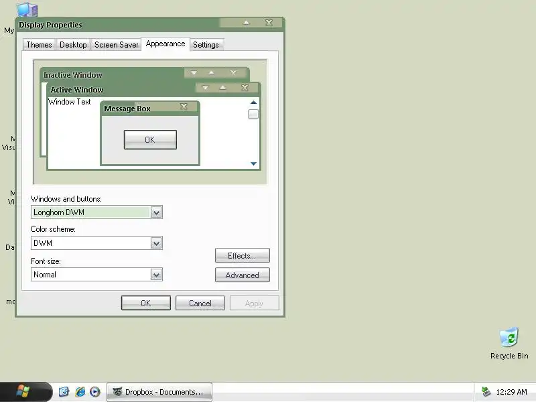Image resolution: width=536 pixels, height=402 pixels.
Task: Switch to the Screen Saver tab
Action: pos(116,45)
